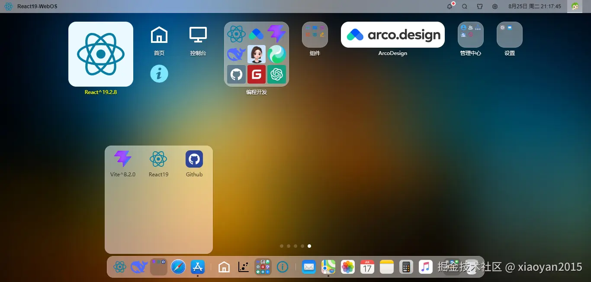591x282 pixels.
Task: Open the 组件 folder
Action: pos(315,35)
